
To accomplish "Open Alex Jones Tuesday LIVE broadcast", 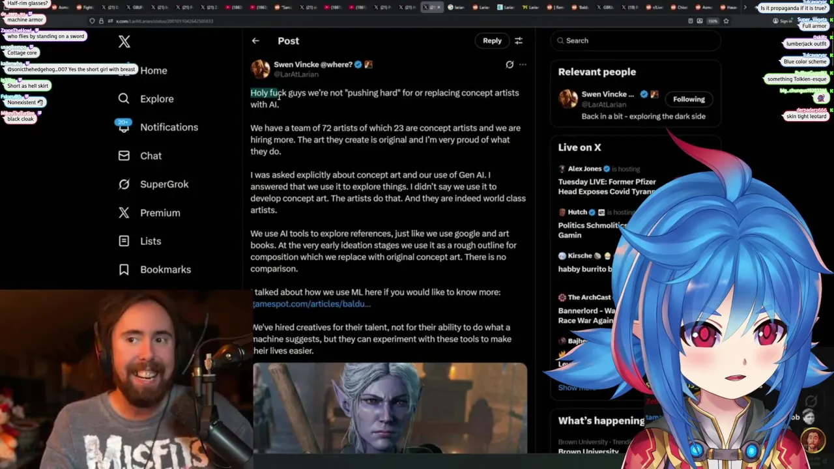I will point(606,181).
